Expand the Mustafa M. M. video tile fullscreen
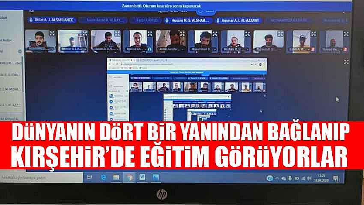 pyautogui.click(x=248, y=34)
